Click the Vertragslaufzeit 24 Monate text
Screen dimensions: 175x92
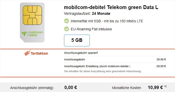[x=87, y=14]
